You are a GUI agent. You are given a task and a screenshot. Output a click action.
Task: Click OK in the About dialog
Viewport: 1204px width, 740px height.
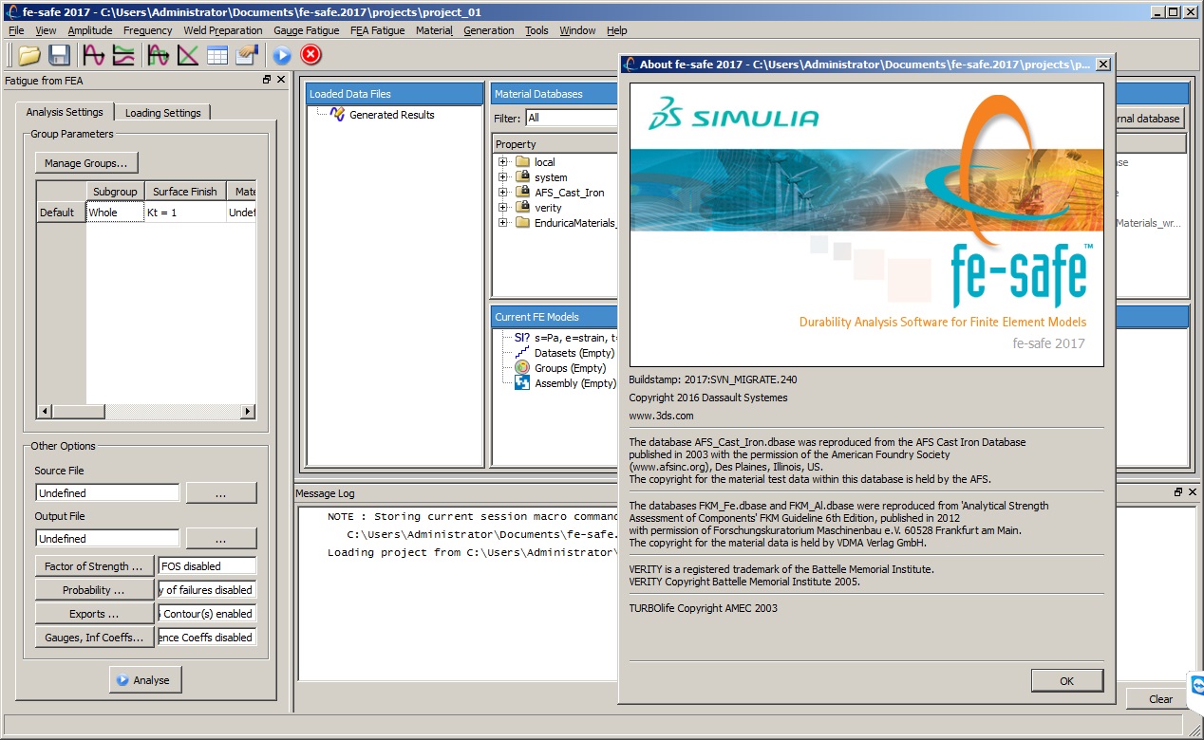point(1066,680)
